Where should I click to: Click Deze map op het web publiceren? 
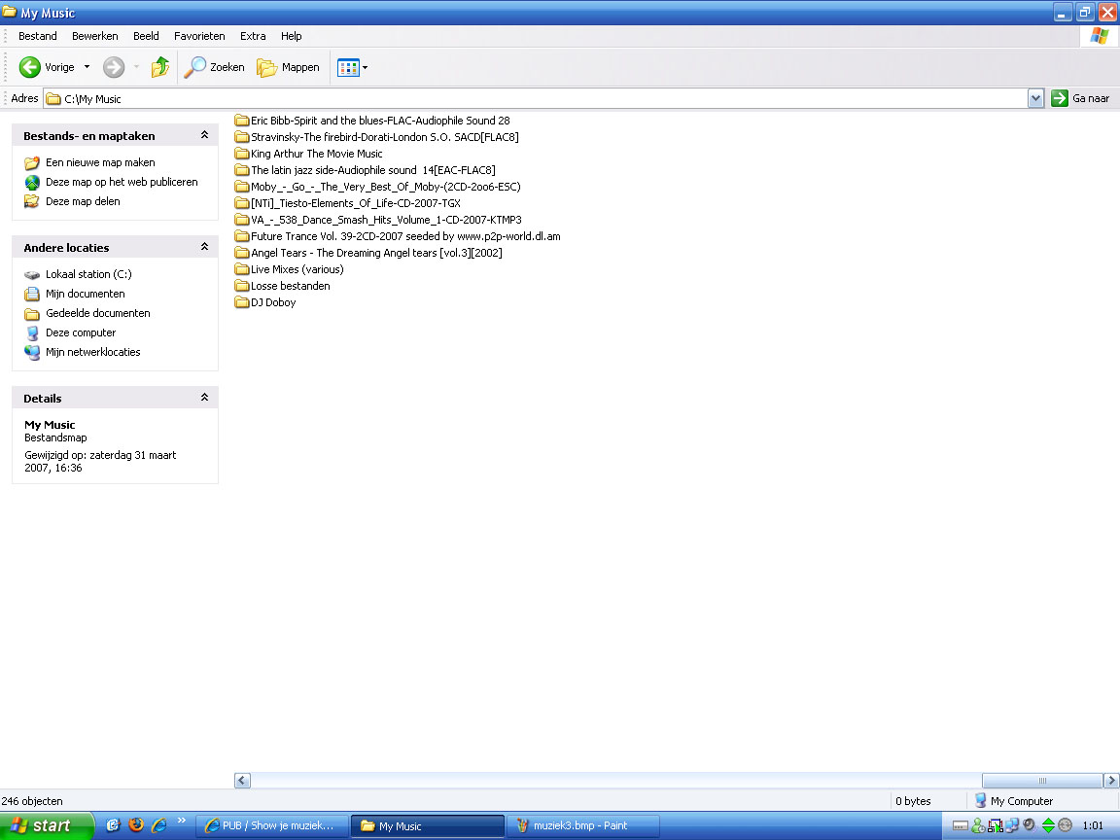pyautogui.click(x=122, y=182)
